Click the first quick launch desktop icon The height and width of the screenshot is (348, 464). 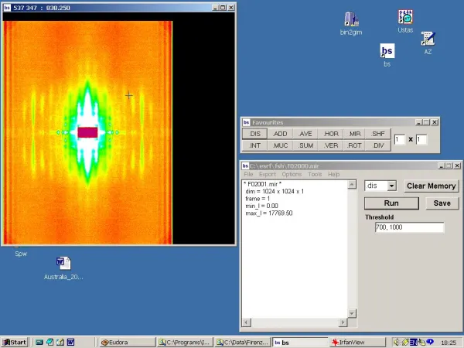coord(39,343)
